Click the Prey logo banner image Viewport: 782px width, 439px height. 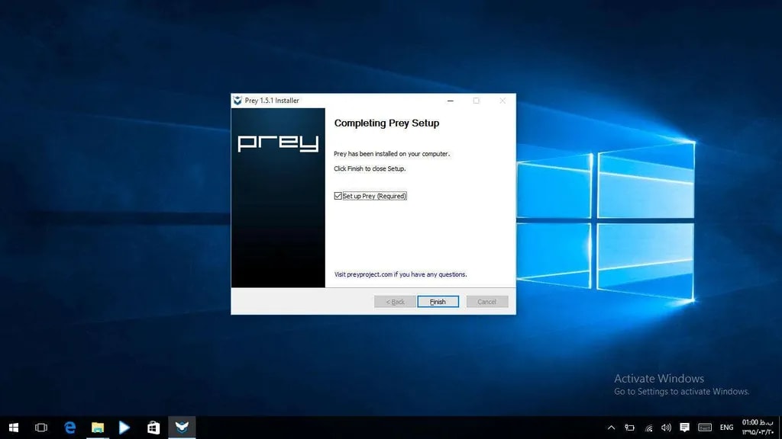pyautogui.click(x=278, y=197)
